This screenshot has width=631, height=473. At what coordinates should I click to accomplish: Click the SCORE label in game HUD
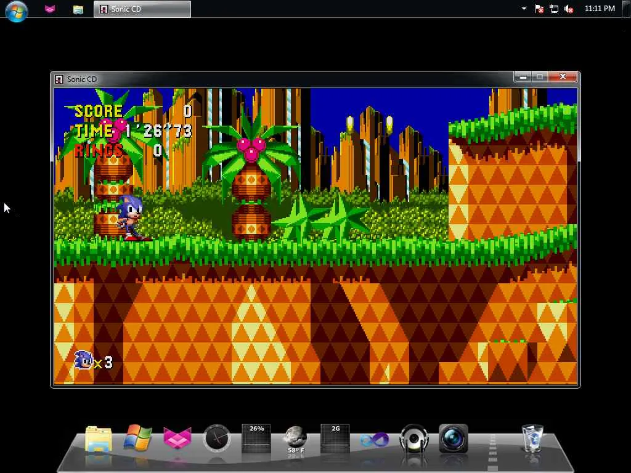[99, 111]
